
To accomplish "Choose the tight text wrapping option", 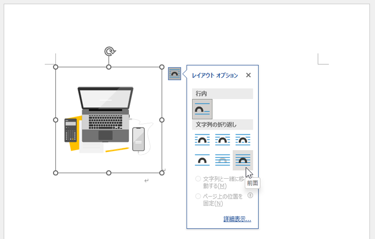I will point(222,140).
